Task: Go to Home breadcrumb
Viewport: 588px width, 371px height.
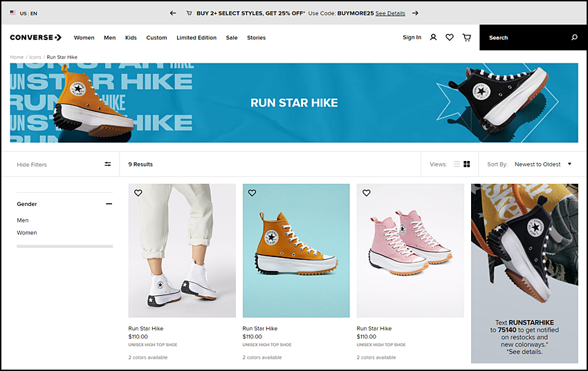Action: (17, 57)
